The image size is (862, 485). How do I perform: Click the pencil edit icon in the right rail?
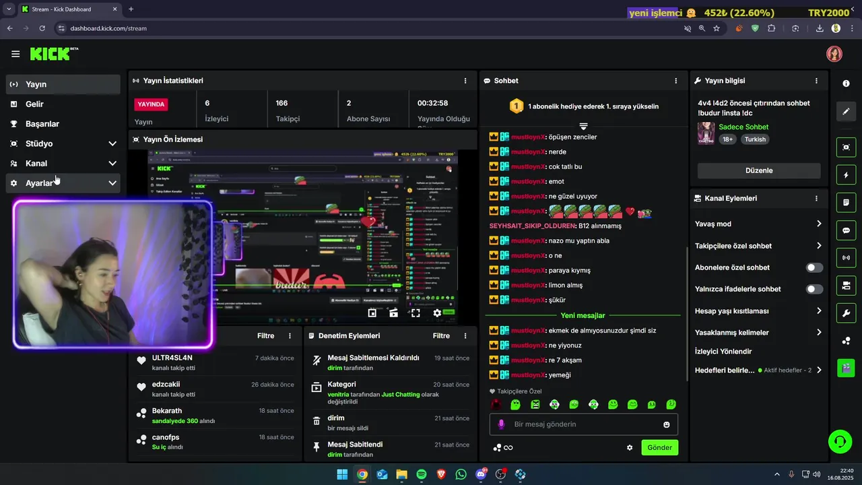(846, 111)
